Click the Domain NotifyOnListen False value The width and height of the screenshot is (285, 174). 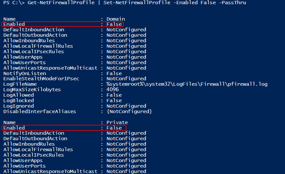click(114, 73)
